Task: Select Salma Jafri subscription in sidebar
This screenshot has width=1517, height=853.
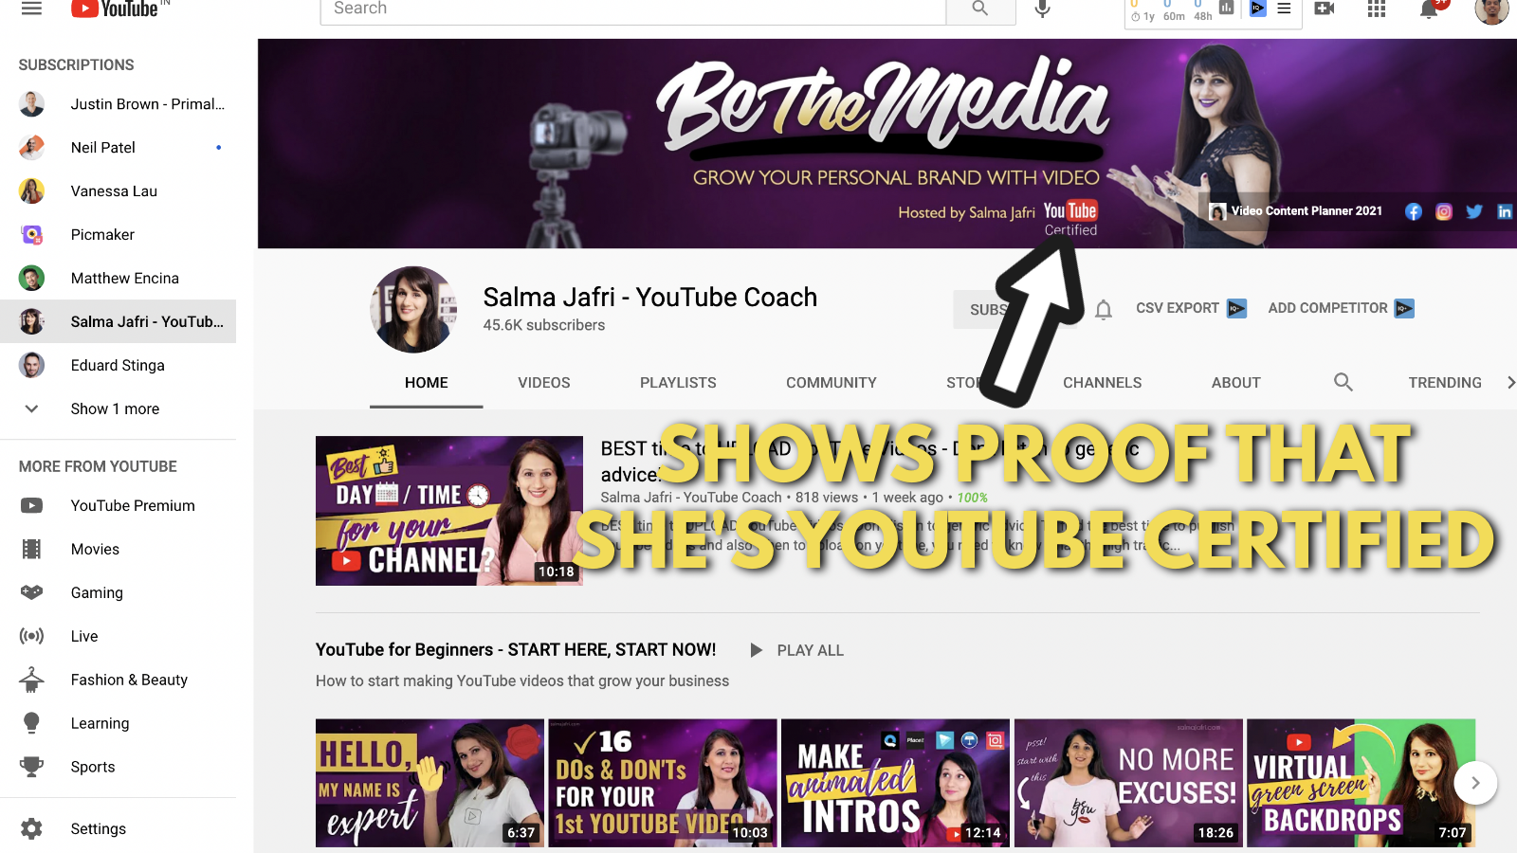Action: (x=118, y=322)
